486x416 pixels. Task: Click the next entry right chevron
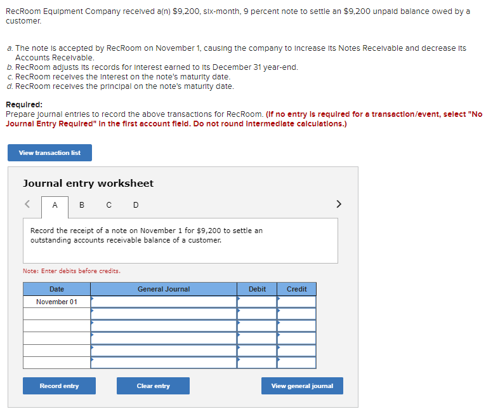(x=339, y=204)
